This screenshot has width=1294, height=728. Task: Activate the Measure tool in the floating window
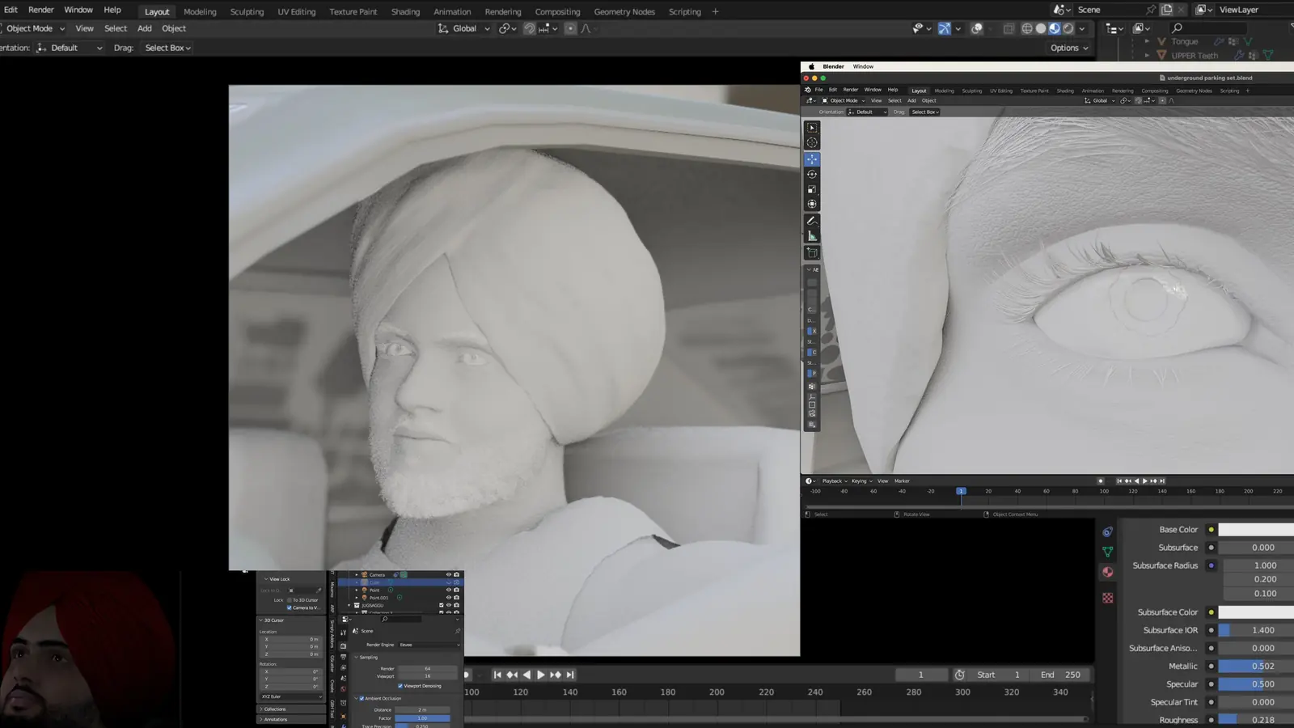point(812,236)
